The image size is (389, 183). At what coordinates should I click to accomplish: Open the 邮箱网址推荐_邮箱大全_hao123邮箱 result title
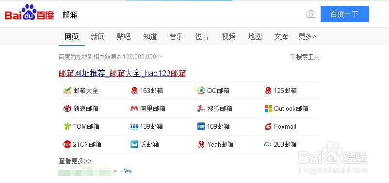(x=122, y=73)
